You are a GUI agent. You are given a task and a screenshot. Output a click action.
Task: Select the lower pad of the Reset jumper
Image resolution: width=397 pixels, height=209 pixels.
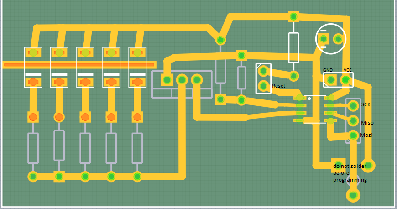pyautogui.click(x=263, y=86)
